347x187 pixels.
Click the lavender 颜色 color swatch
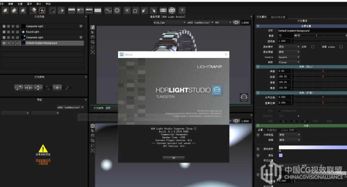click(281, 155)
